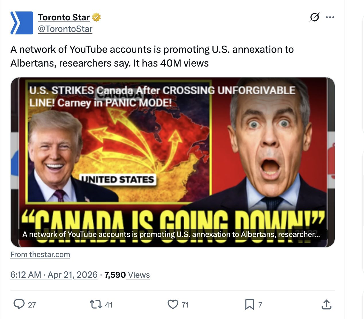Click the reply count 27
This screenshot has width=364, height=319.
click(32, 305)
